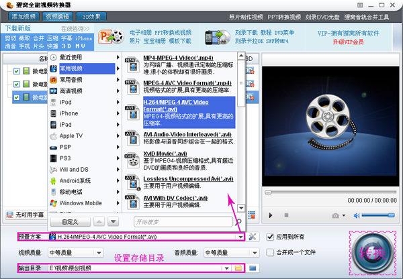This screenshot has height=279, width=403.
Task: Focus the 开始搜索 format search field
Action: [x=183, y=222]
